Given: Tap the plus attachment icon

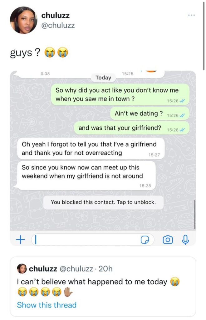Looking at the screenshot, I should click(20, 240).
